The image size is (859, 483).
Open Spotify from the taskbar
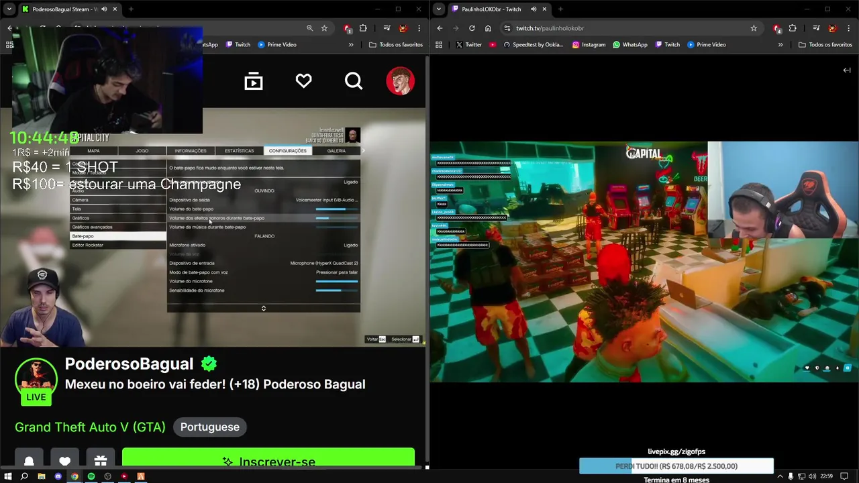pyautogui.click(x=91, y=476)
